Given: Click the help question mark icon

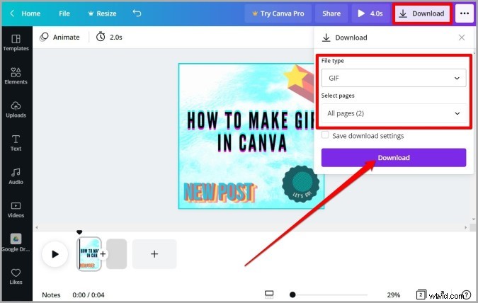Looking at the screenshot, I should pos(467,295).
